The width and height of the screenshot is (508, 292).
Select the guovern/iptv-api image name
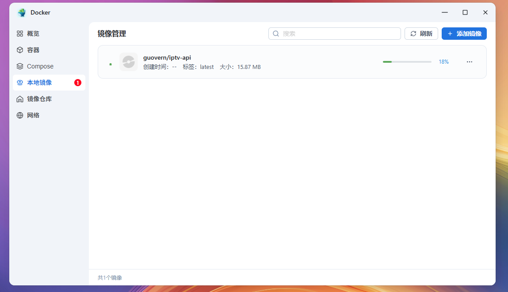pyautogui.click(x=167, y=57)
